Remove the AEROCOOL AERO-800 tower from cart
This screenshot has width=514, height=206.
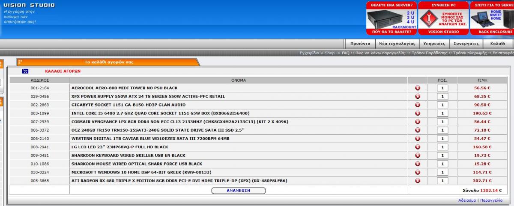tap(418, 88)
